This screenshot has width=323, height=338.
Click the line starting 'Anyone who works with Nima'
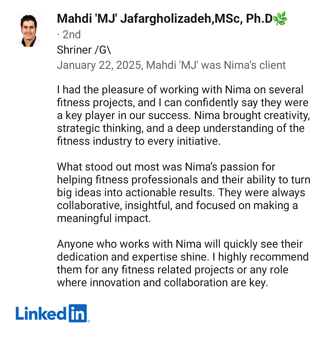[x=180, y=244]
